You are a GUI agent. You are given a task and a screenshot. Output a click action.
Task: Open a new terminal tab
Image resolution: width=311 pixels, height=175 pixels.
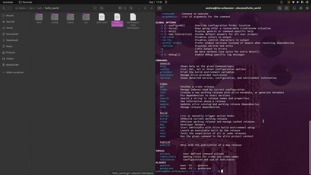coord(159,8)
